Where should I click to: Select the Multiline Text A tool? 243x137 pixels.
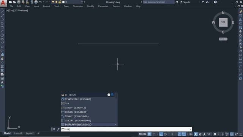(2, 82)
